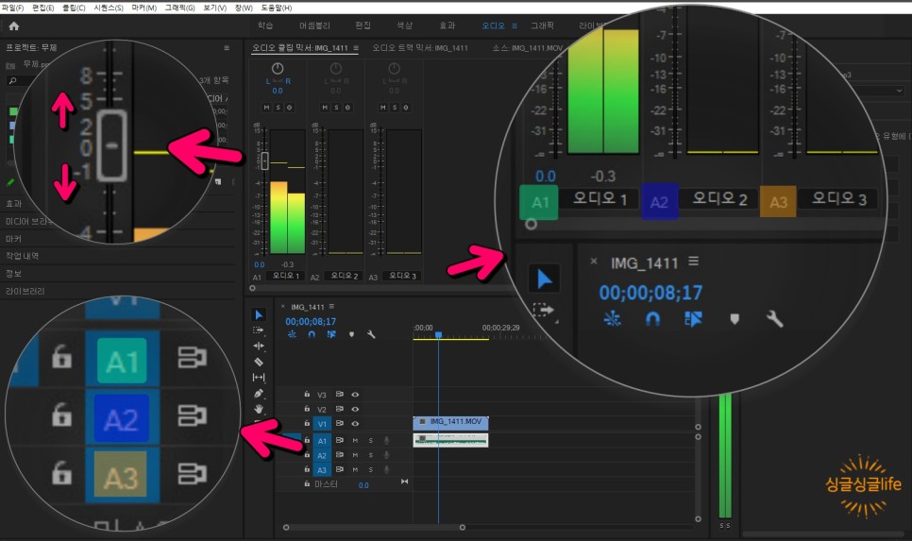Click master track expand meters icon
The image size is (912, 541).
(x=404, y=482)
